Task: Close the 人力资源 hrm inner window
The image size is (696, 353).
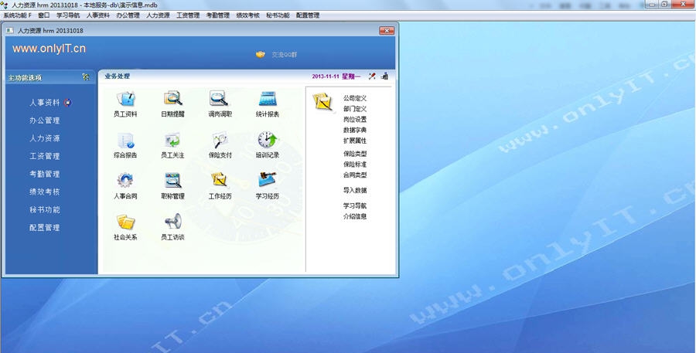Action: click(387, 31)
